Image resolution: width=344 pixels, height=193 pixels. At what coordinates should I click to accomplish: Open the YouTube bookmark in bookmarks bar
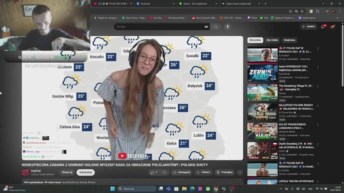tap(156, 18)
